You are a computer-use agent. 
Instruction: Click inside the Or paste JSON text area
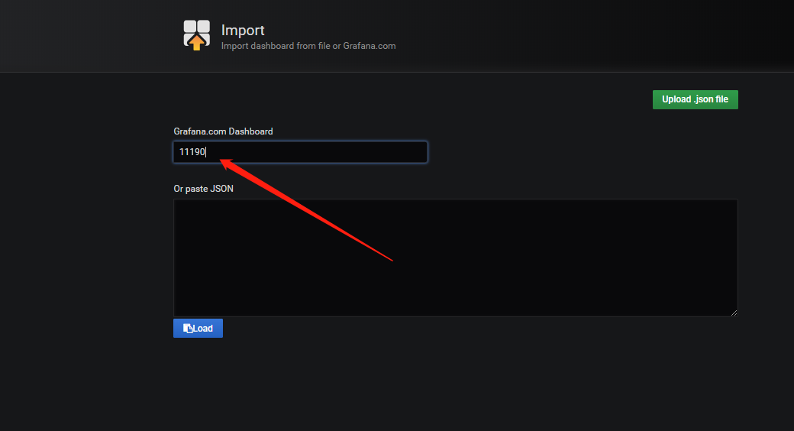tap(455, 258)
